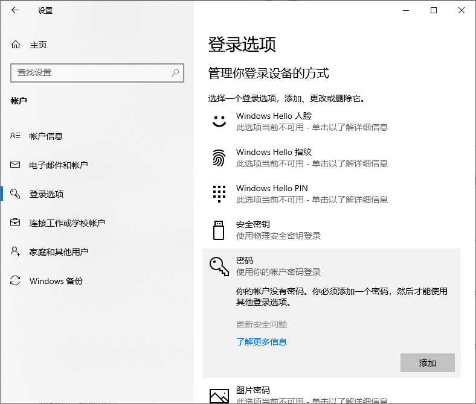Click the 你的帐户没有密码 notice text
The height and width of the screenshot is (404, 476).
click(x=342, y=297)
